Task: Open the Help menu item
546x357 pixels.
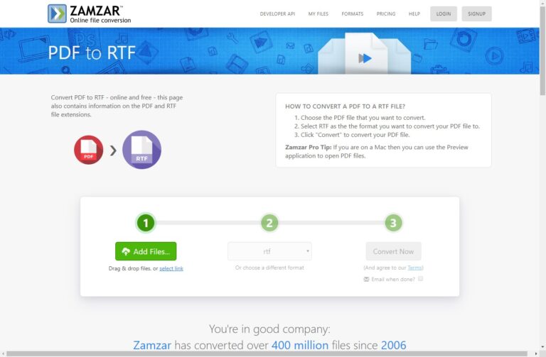Action: tap(414, 14)
